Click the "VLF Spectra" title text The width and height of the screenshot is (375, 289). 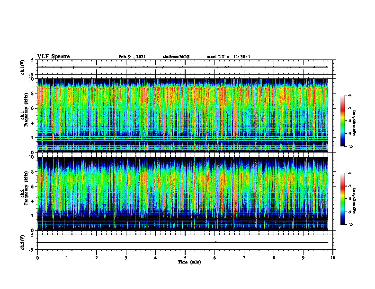tap(54, 57)
